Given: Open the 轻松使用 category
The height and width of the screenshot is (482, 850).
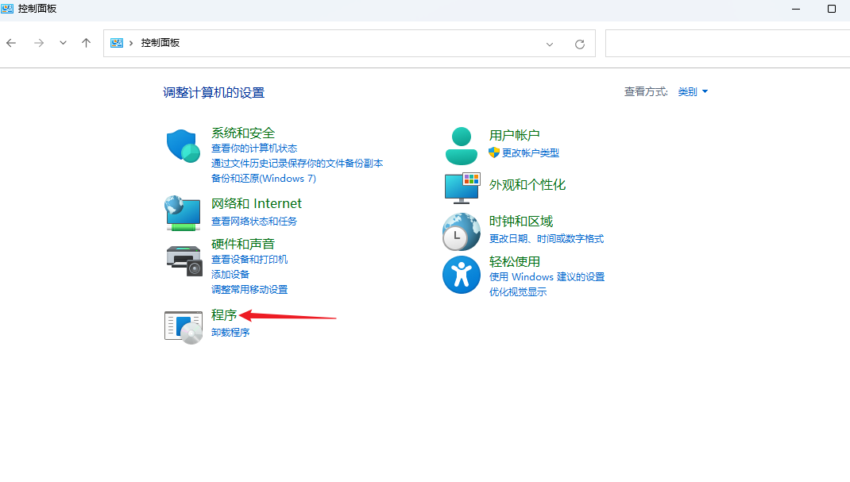Looking at the screenshot, I should click(515, 261).
